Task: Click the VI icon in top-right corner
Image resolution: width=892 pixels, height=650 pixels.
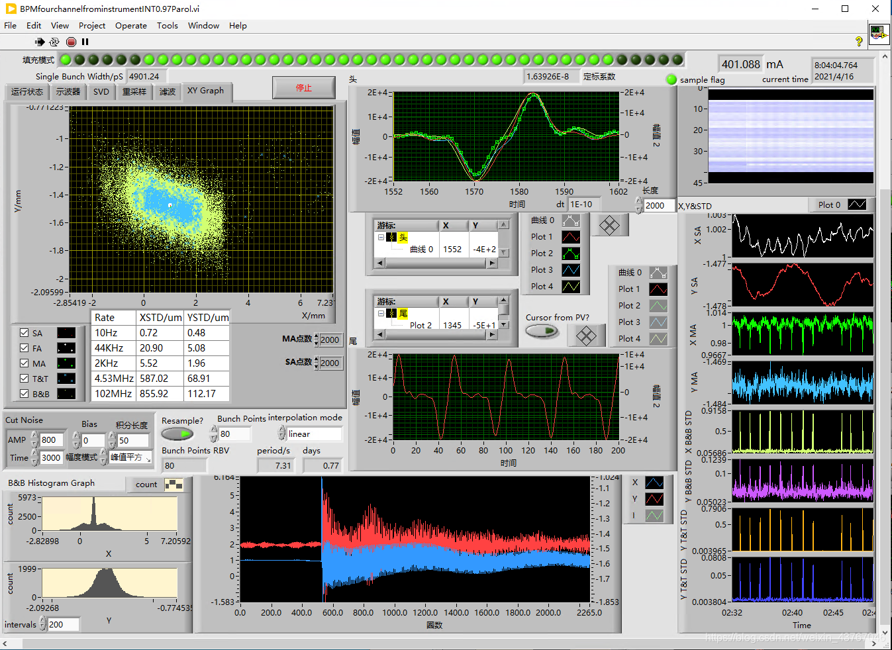Action: coord(879,33)
